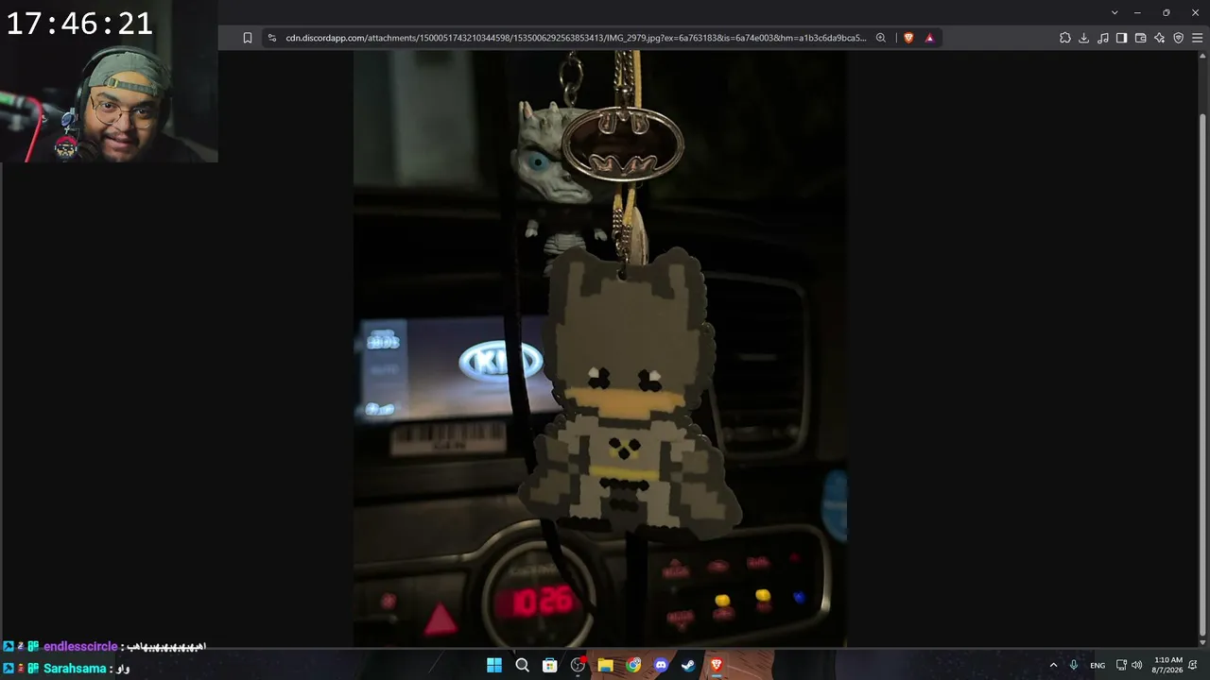The width and height of the screenshot is (1210, 680).
Task: Bookmark this page with the bookmark icon
Action: (248, 38)
